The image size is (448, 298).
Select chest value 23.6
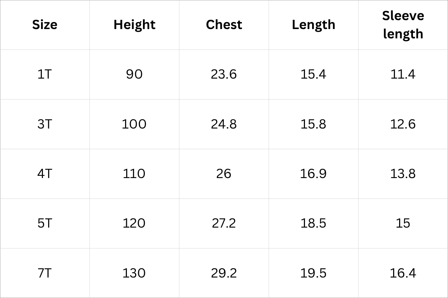point(224,74)
